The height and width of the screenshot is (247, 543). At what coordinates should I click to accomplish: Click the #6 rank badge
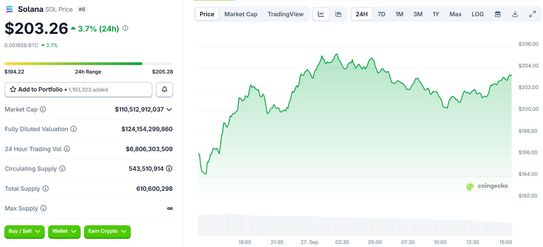(82, 9)
